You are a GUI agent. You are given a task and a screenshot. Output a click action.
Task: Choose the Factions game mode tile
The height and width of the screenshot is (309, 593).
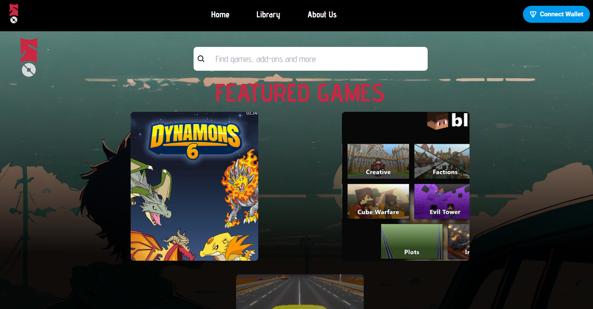click(442, 161)
